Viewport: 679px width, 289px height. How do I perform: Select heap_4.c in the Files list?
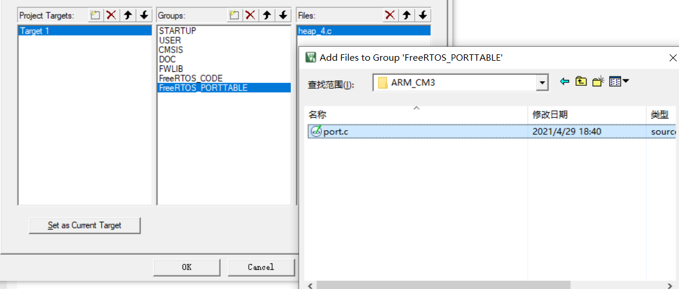tap(363, 31)
